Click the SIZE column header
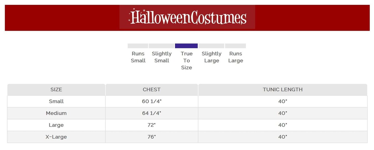This screenshot has width=374, height=150. [x=56, y=89]
